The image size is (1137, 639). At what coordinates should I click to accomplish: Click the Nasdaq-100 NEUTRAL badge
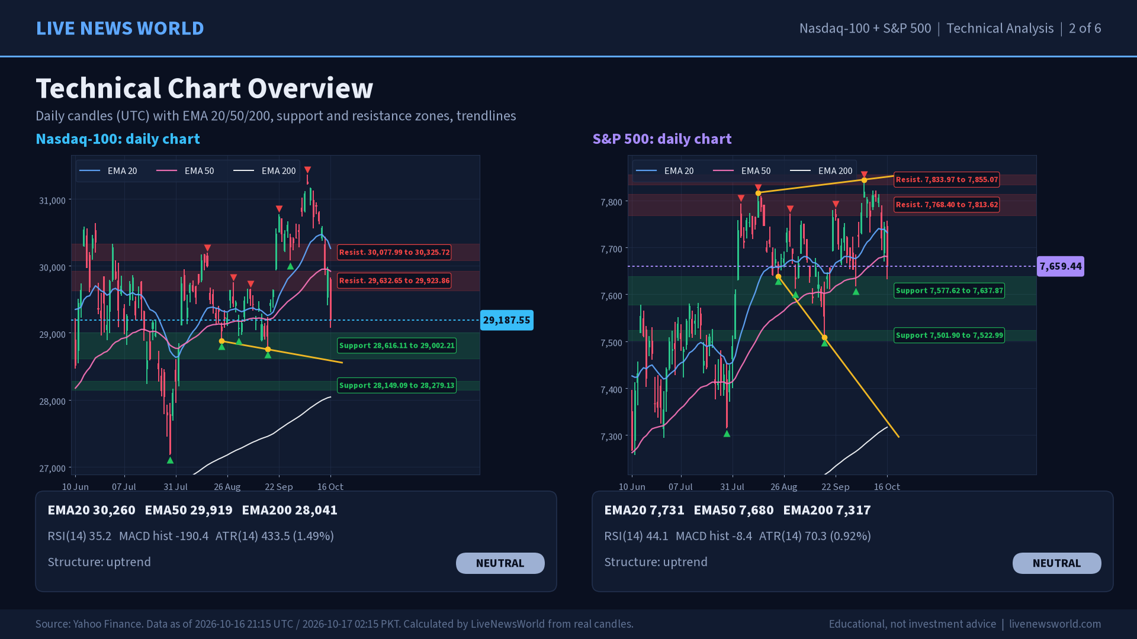[500, 563]
